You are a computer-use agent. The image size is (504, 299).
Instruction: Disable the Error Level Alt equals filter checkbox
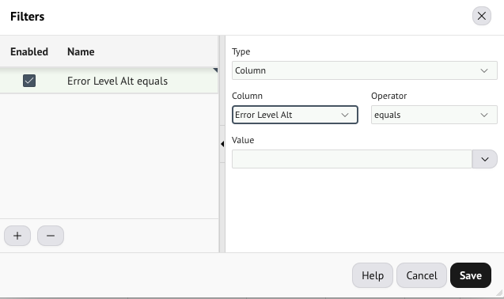[x=29, y=81]
